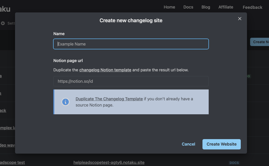269x166 pixels.
Task: Dismiss the dialog using the X button
Action: pos(239,18)
